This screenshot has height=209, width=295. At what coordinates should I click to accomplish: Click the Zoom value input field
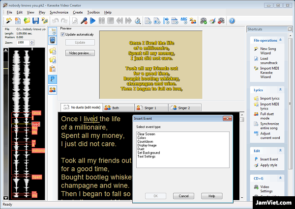[x=23, y=43]
